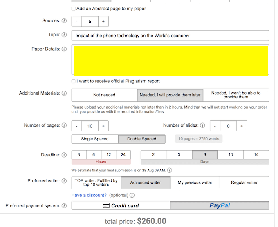The image size is (278, 227).
Task: Open the Have a discount? link
Action: [x=89, y=195]
